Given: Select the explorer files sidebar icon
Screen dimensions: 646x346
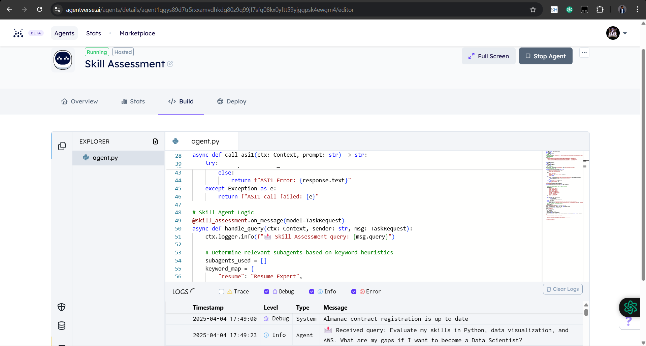Looking at the screenshot, I should tap(62, 146).
